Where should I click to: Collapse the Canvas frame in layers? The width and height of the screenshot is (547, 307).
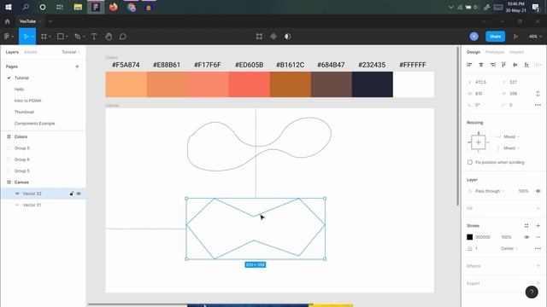[x=9, y=182]
